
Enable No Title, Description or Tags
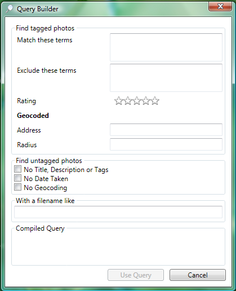[17, 169]
